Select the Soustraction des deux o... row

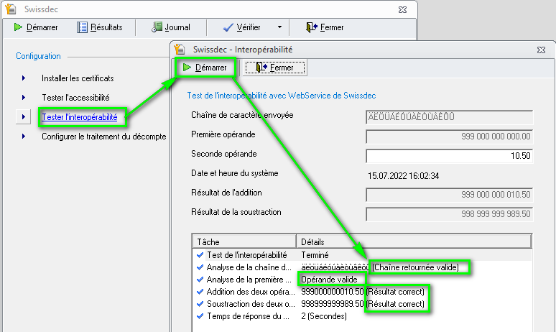coord(362,304)
